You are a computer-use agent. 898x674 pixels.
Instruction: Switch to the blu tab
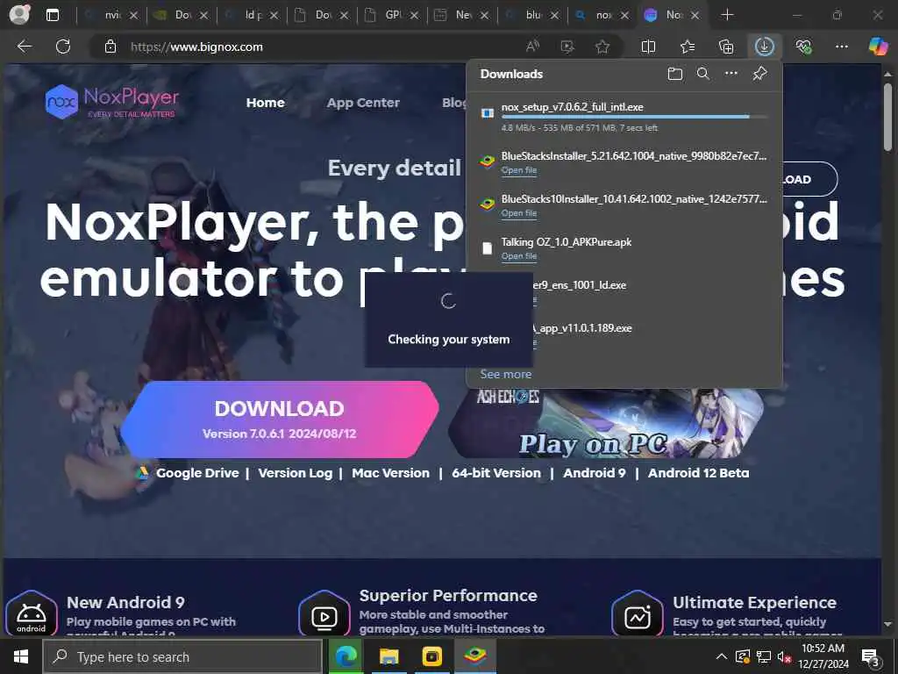point(532,15)
